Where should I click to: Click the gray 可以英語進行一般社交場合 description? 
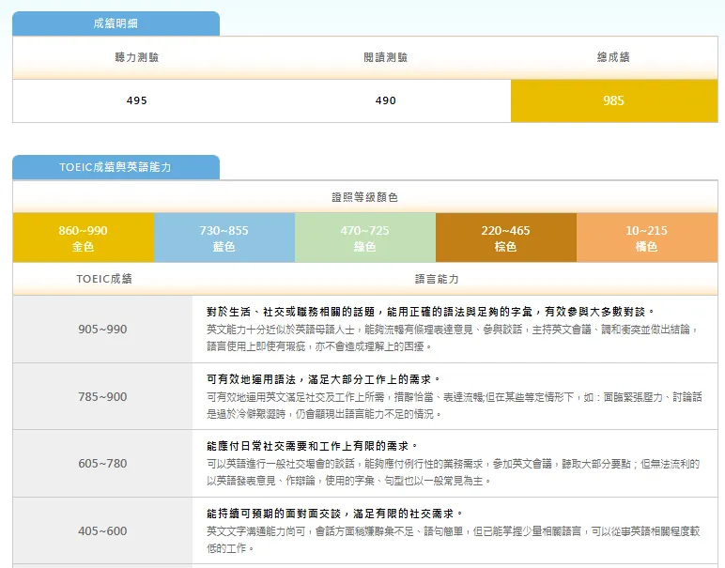pos(453,472)
